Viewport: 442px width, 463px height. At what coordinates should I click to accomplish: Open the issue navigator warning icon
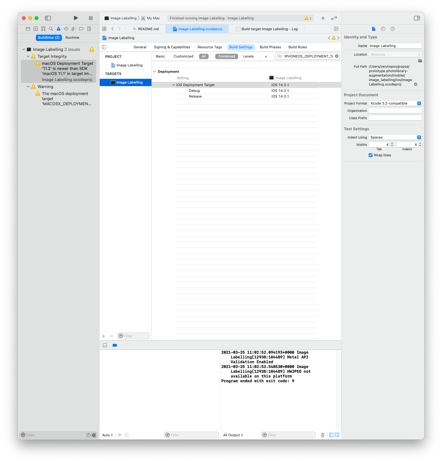58,29
